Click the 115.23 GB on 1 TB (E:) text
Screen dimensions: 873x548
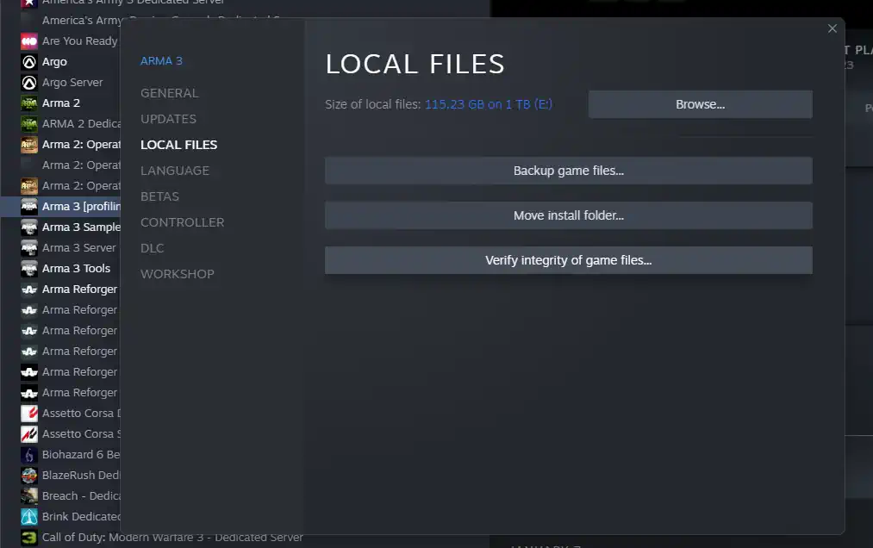coord(489,104)
